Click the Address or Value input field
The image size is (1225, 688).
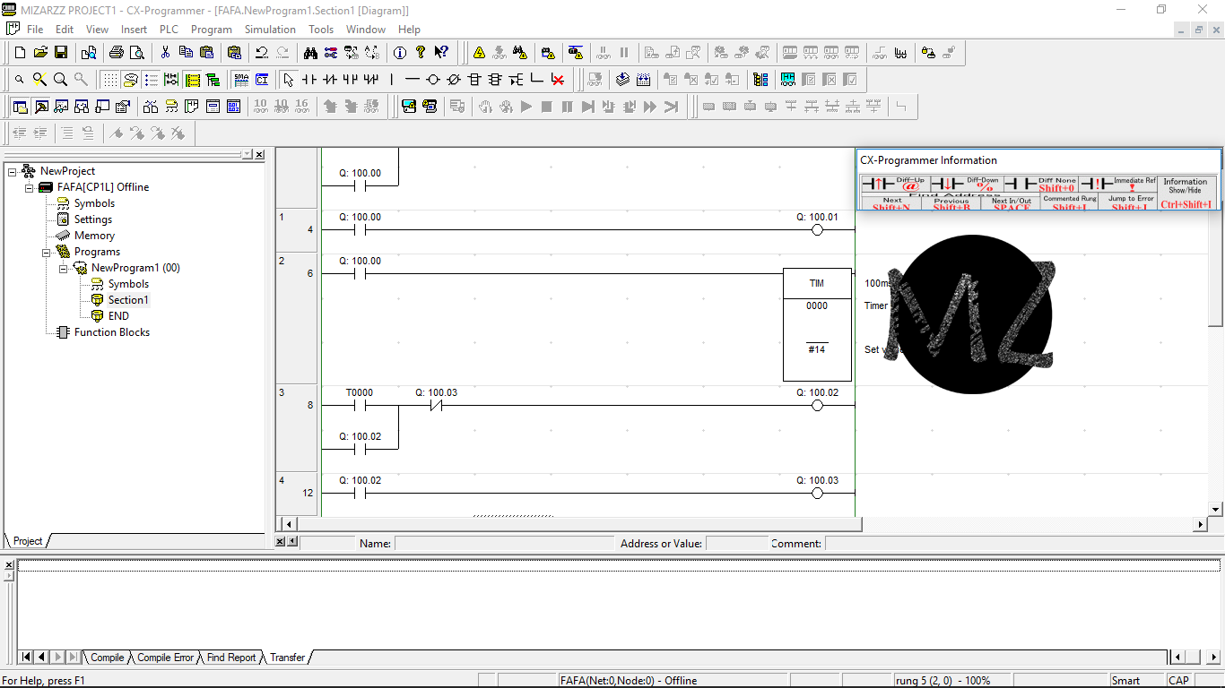pyautogui.click(x=734, y=543)
